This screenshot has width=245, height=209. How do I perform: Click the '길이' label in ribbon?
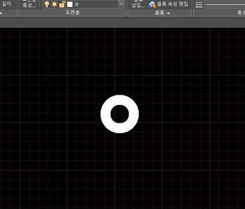(6, 4)
